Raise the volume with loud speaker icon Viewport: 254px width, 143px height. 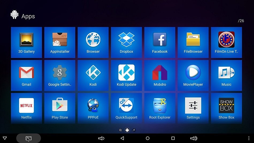click(194, 138)
